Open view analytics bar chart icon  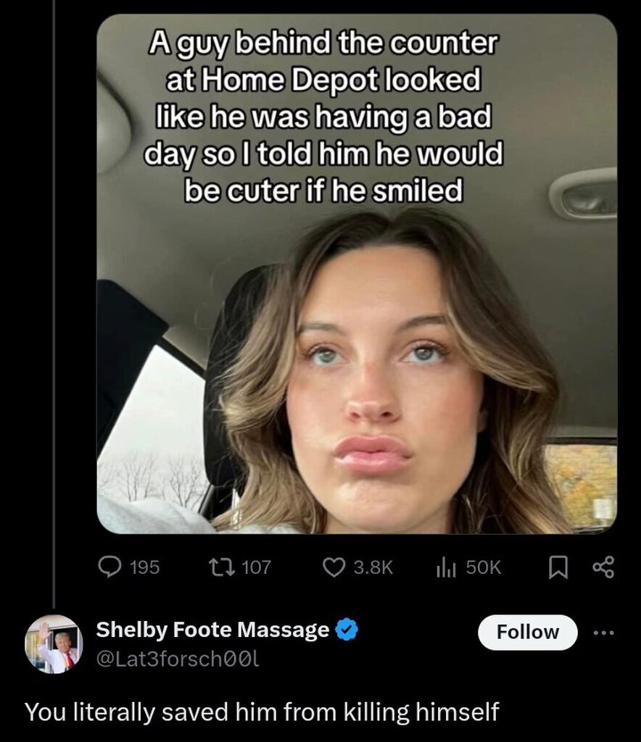[444, 567]
